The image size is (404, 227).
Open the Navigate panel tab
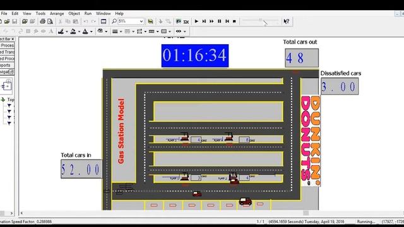pos(7,72)
